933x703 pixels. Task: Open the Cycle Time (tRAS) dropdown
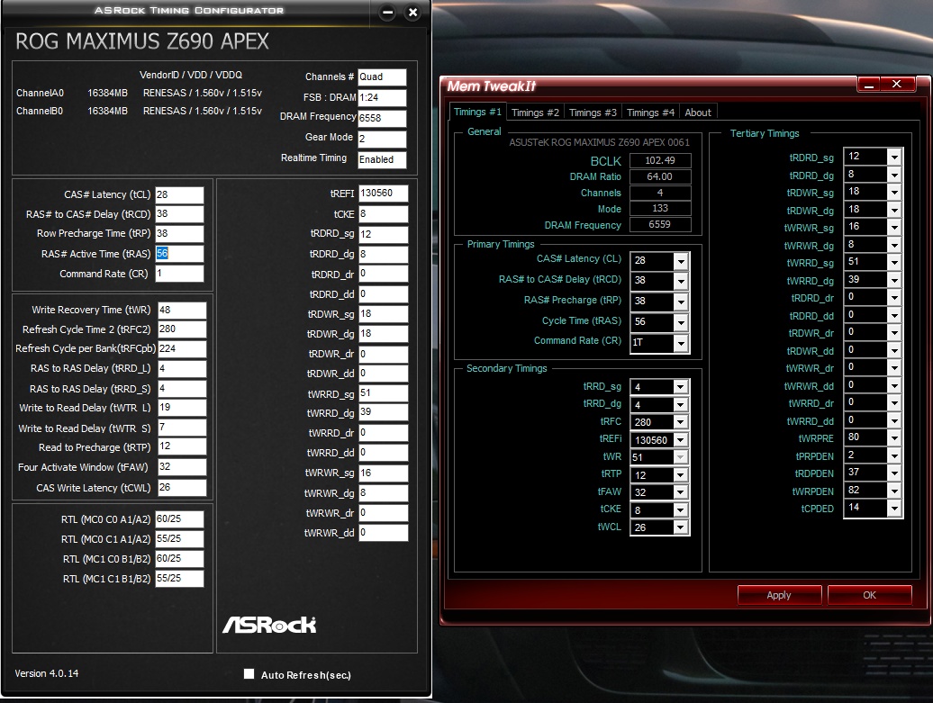click(682, 322)
